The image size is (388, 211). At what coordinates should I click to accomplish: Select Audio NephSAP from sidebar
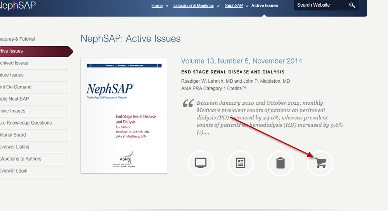point(15,99)
